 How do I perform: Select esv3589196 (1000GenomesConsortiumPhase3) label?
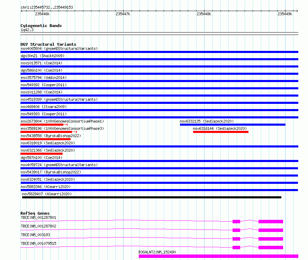(62, 128)
